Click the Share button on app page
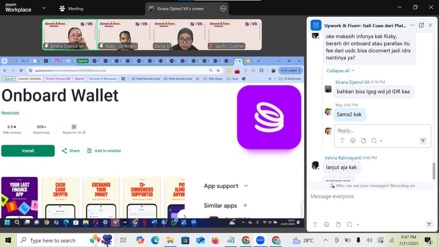 pos(71,151)
